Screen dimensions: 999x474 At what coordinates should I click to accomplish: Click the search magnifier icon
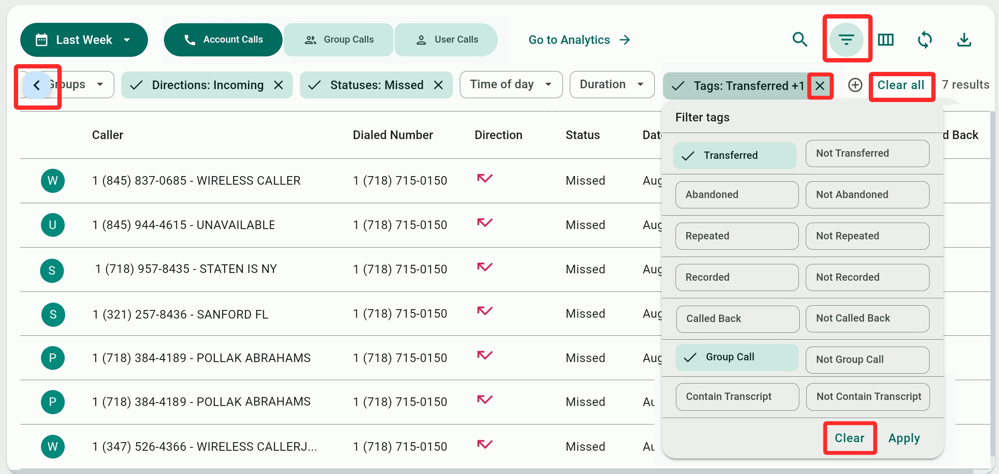[800, 40]
